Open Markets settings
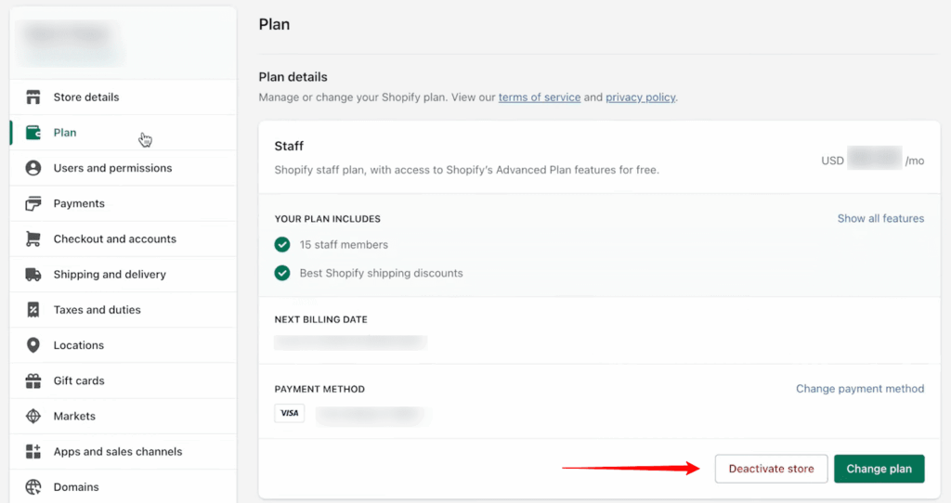This screenshot has width=951, height=503. [124, 417]
